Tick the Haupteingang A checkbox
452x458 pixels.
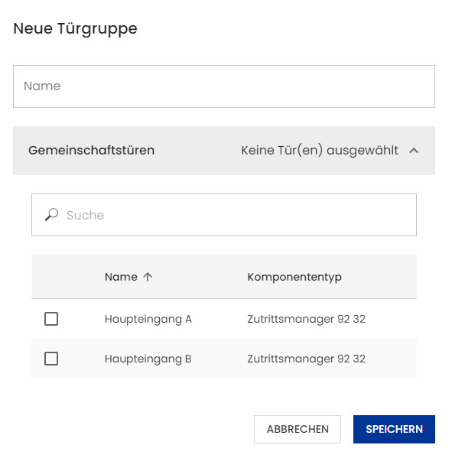pyautogui.click(x=51, y=319)
